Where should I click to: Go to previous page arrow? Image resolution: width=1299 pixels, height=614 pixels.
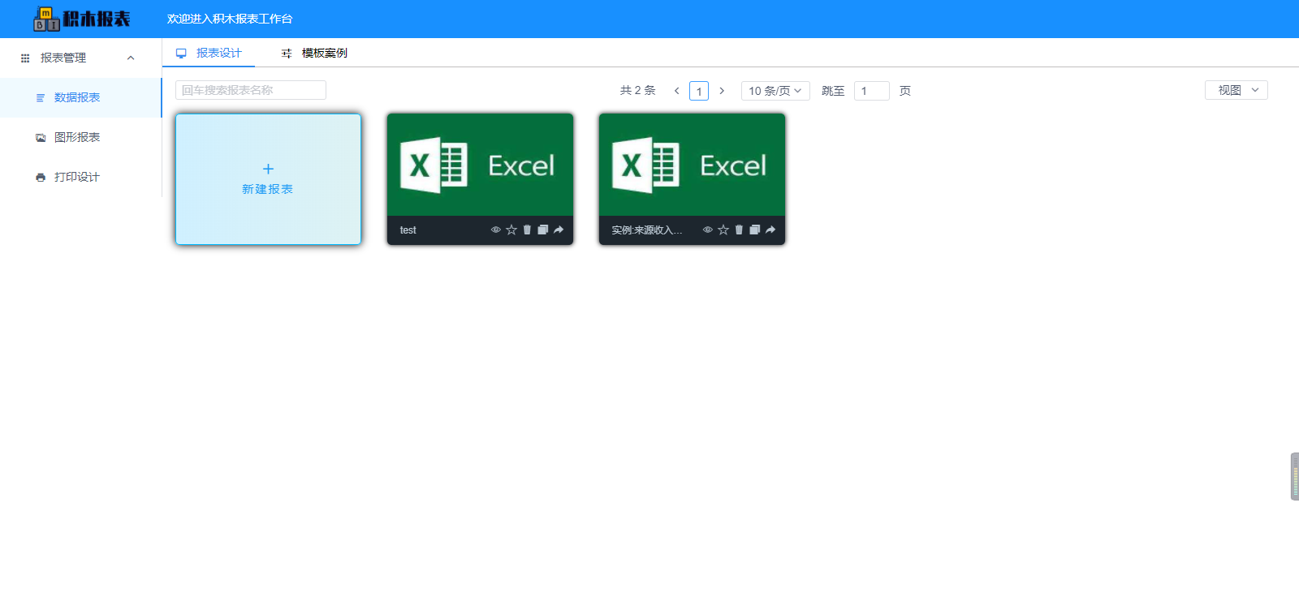click(676, 91)
